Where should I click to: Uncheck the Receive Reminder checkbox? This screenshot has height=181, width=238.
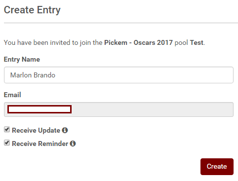[x=7, y=143]
